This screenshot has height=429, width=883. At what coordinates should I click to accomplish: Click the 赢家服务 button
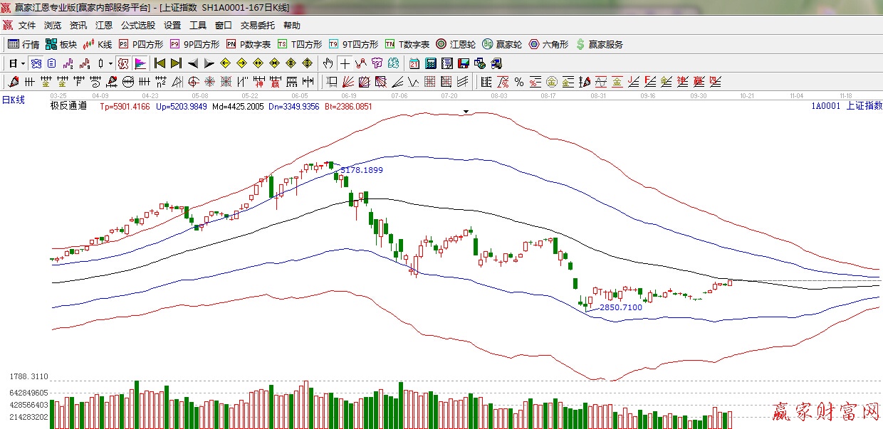(599, 44)
